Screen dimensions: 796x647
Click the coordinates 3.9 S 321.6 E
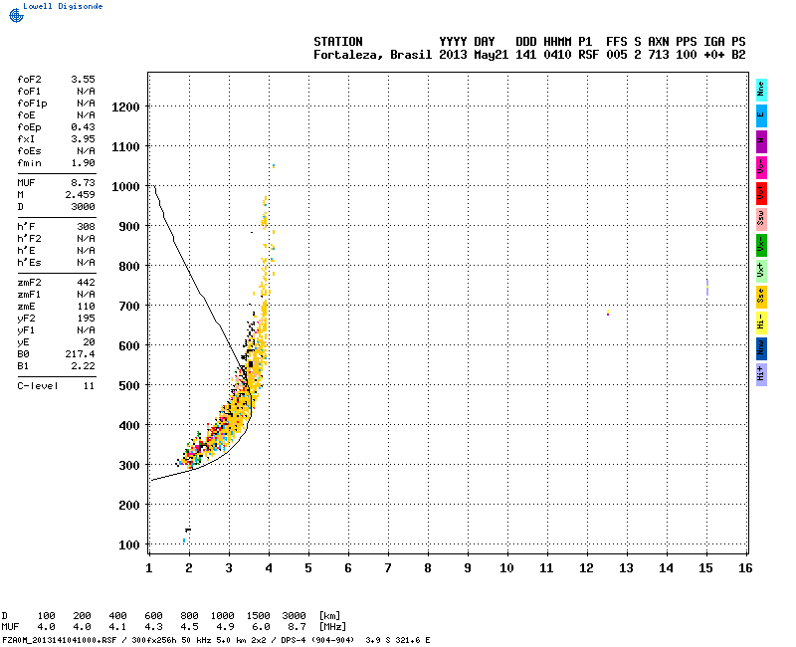(397, 640)
